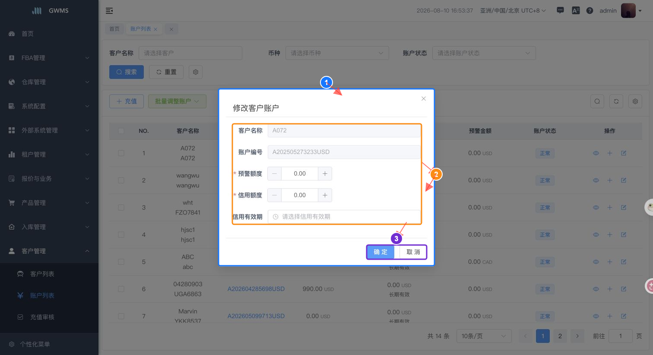Check the row 2 wangwu checkbox
The width and height of the screenshot is (653, 355).
pyautogui.click(x=121, y=180)
